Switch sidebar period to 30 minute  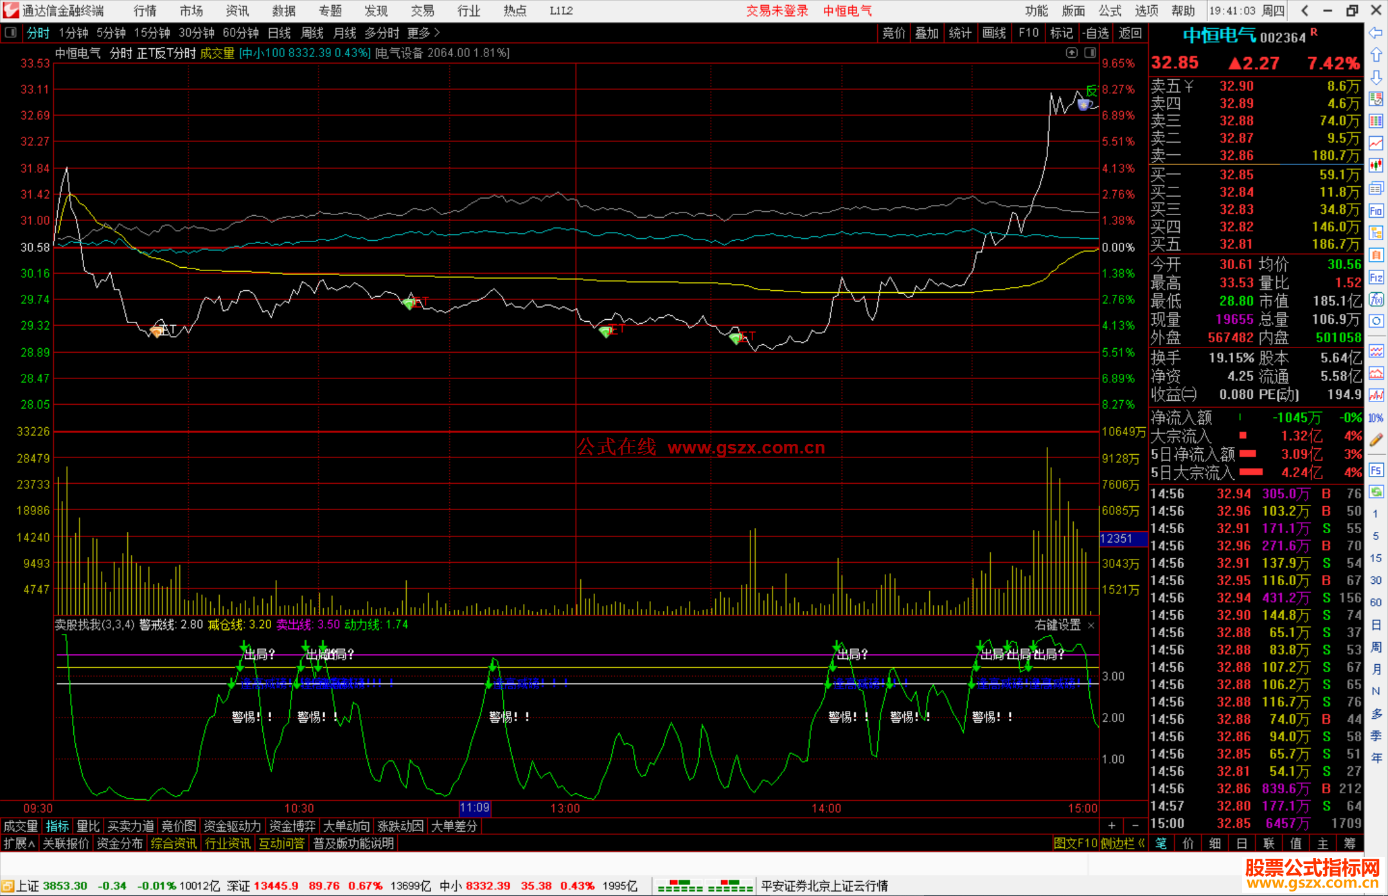coord(1375,580)
